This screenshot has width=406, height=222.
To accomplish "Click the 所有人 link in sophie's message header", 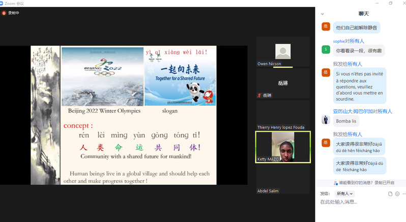I will point(357,41).
